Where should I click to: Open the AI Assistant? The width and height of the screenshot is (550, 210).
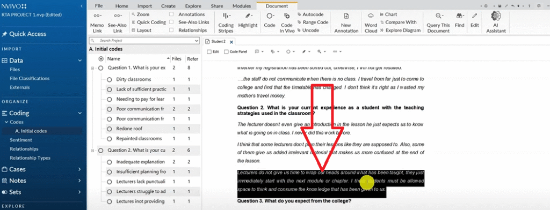pyautogui.click(x=496, y=22)
